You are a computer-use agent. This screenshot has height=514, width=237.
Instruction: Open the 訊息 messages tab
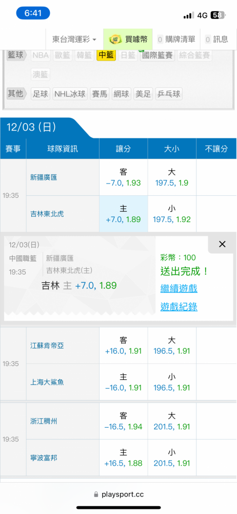(216, 40)
